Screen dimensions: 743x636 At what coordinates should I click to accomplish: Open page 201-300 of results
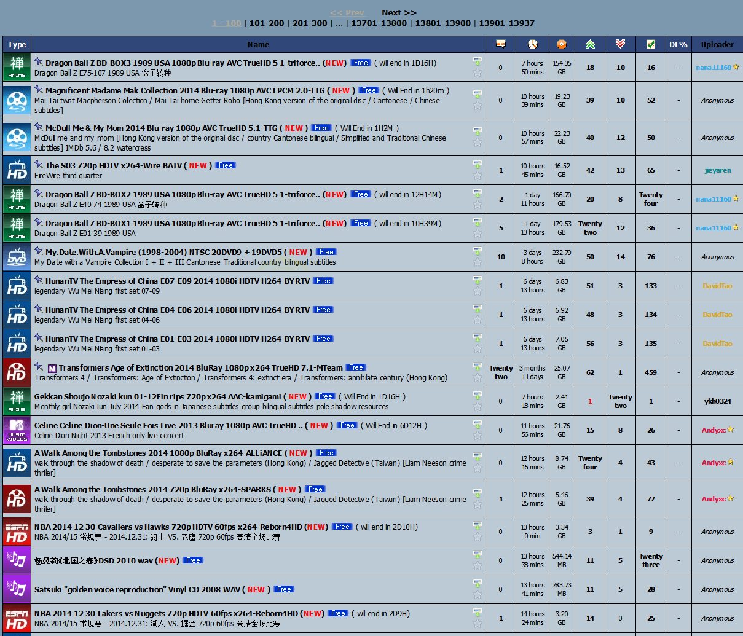click(310, 23)
